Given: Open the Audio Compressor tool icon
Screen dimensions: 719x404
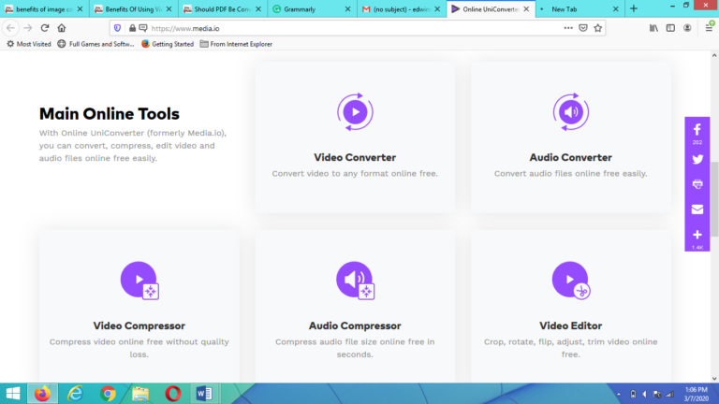Looking at the screenshot, I should point(355,281).
